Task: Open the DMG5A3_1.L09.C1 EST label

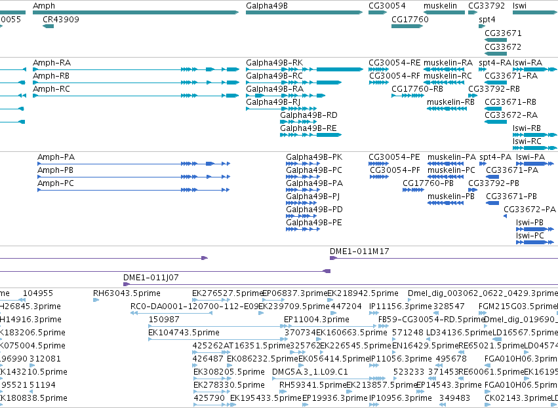Action: pyautogui.click(x=310, y=372)
